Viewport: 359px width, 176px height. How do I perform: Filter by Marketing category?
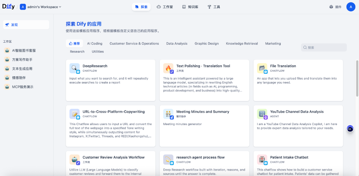[x=273, y=43]
